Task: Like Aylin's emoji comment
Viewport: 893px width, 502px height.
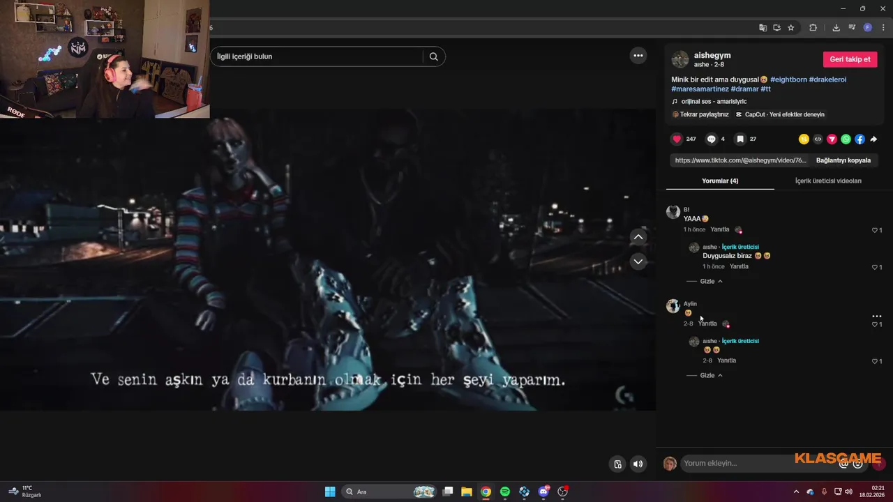Action: coord(876,324)
